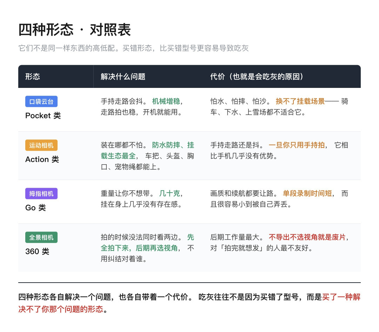The height and width of the screenshot is (332, 379).
Task: Click the orange highlight 换不了挂载场景
Action: [x=300, y=101]
